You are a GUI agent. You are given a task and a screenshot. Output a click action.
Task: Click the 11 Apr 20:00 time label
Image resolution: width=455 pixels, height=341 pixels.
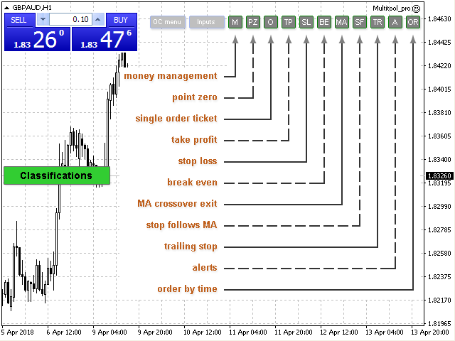pos(294,332)
